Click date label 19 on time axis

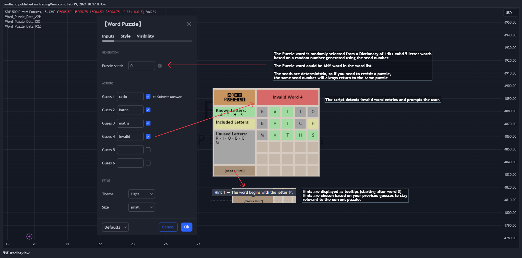[8, 244]
